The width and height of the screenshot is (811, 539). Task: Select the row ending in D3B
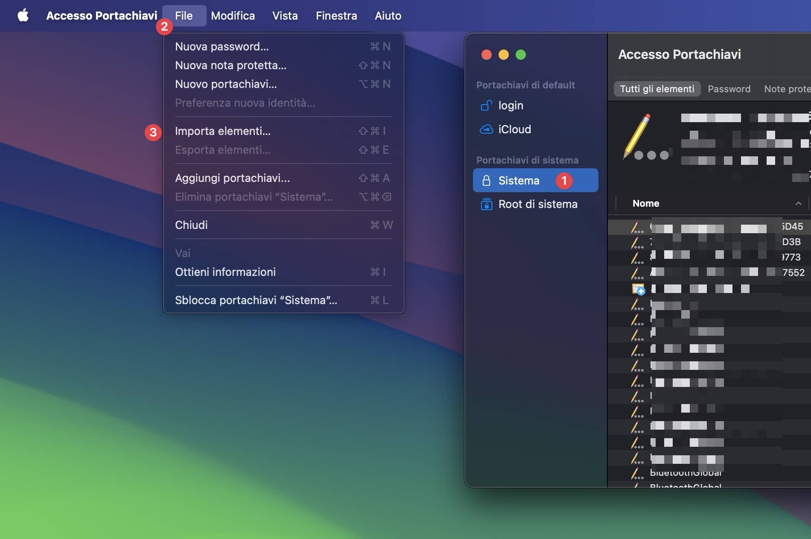(x=709, y=242)
